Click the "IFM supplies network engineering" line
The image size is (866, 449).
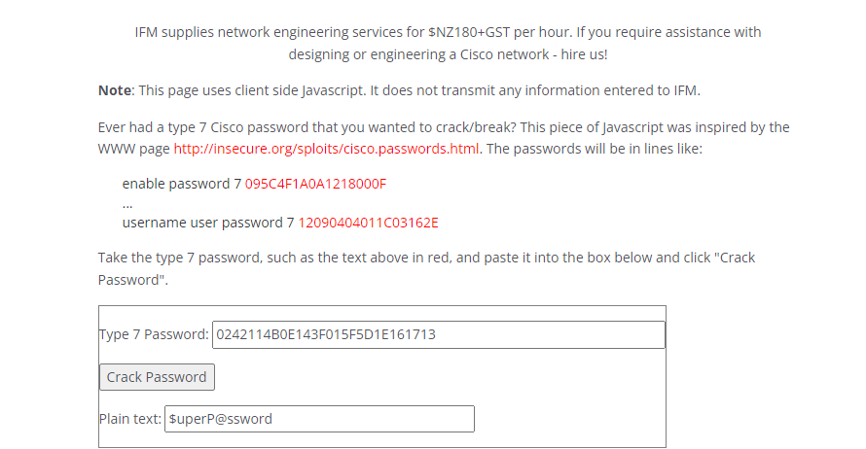pos(253,32)
